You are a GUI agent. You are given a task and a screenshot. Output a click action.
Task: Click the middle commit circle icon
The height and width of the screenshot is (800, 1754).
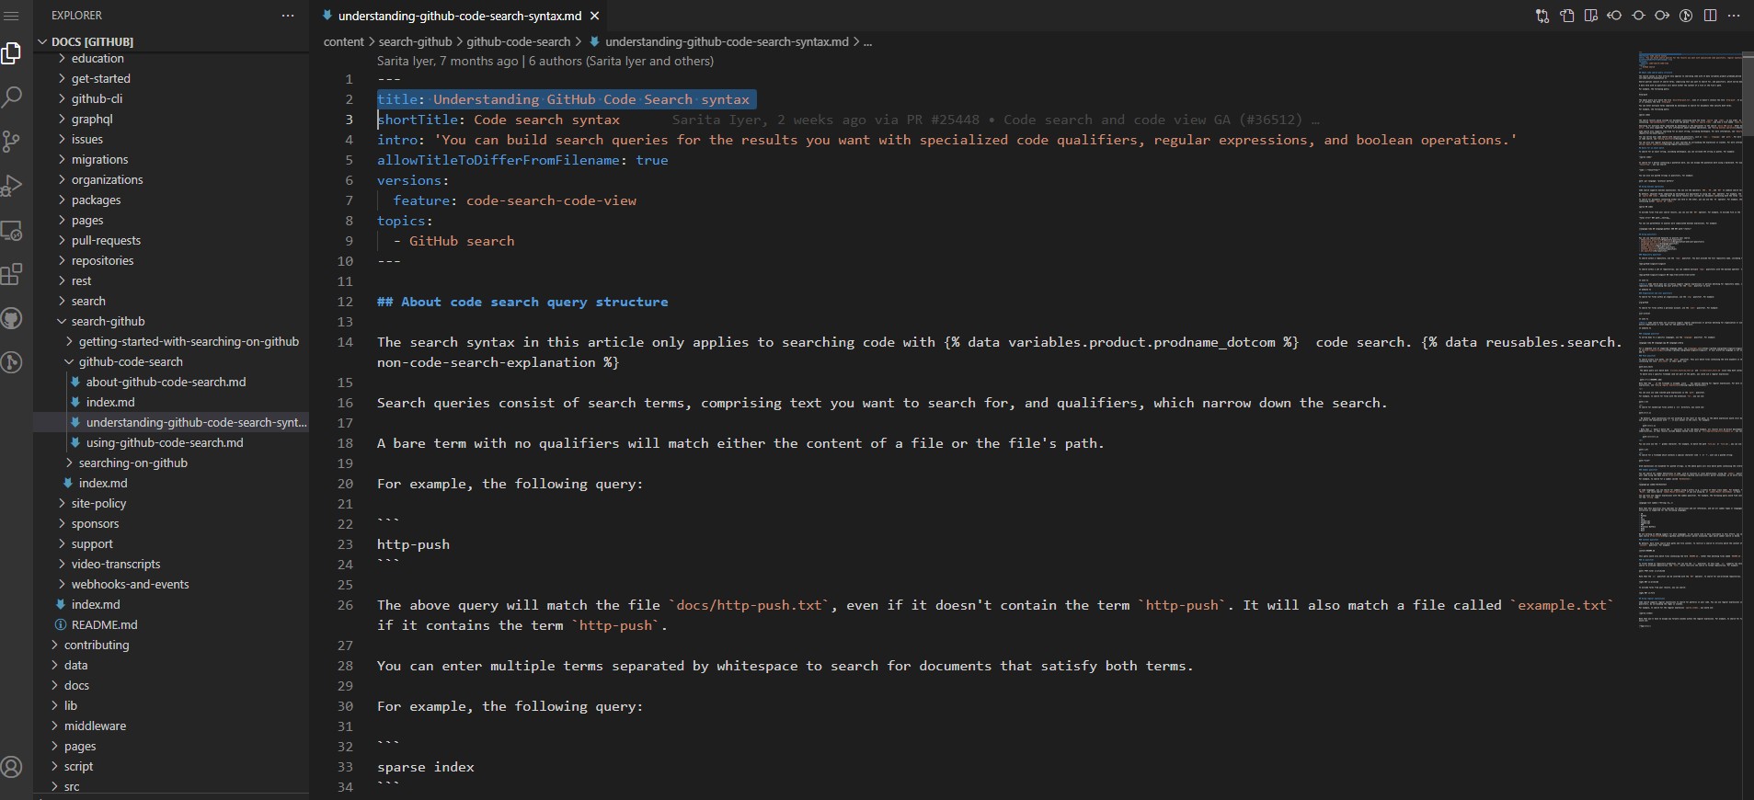[x=1638, y=16]
